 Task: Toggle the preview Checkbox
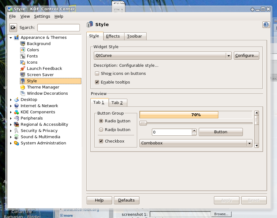coord(101,141)
